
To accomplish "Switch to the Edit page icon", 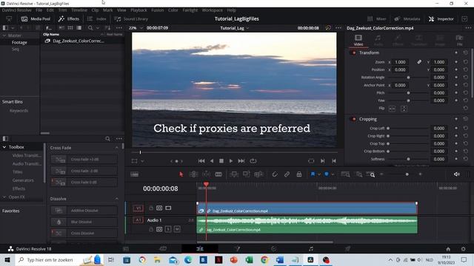I will [x=200, y=249].
